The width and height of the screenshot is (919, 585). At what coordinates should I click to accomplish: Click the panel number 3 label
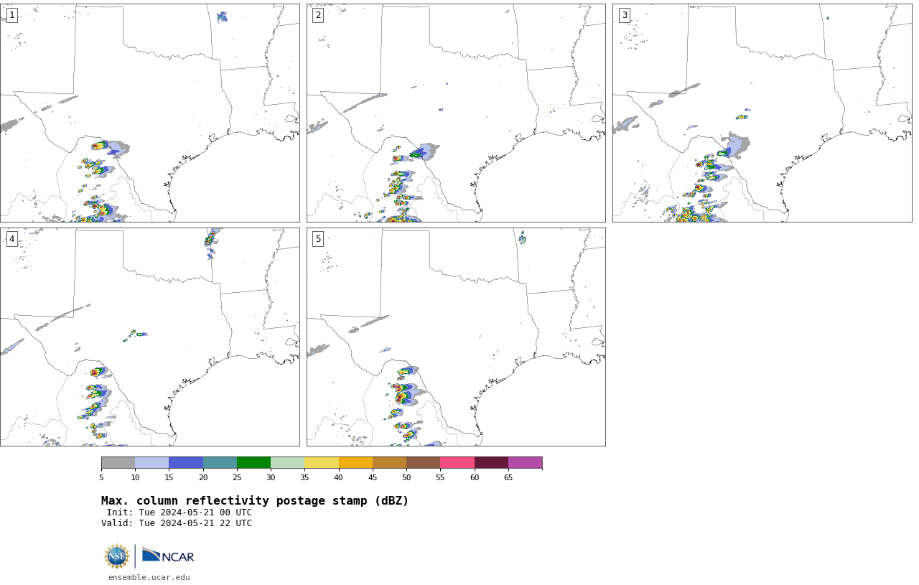624,15
